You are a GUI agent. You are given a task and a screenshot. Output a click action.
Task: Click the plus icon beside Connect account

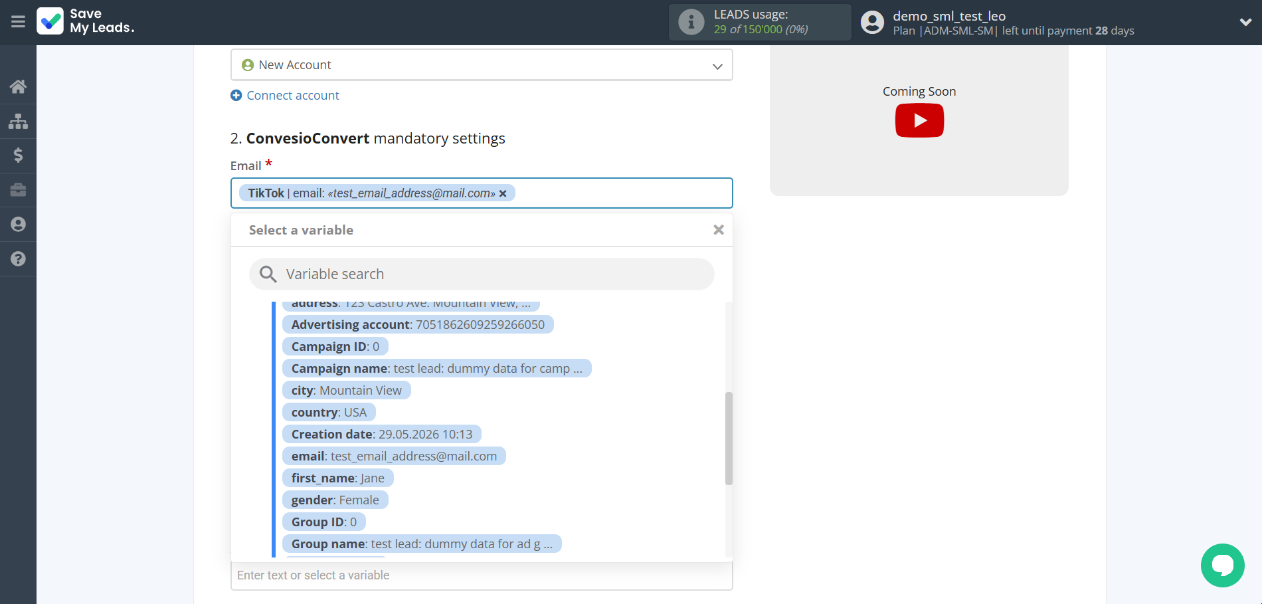pos(236,96)
